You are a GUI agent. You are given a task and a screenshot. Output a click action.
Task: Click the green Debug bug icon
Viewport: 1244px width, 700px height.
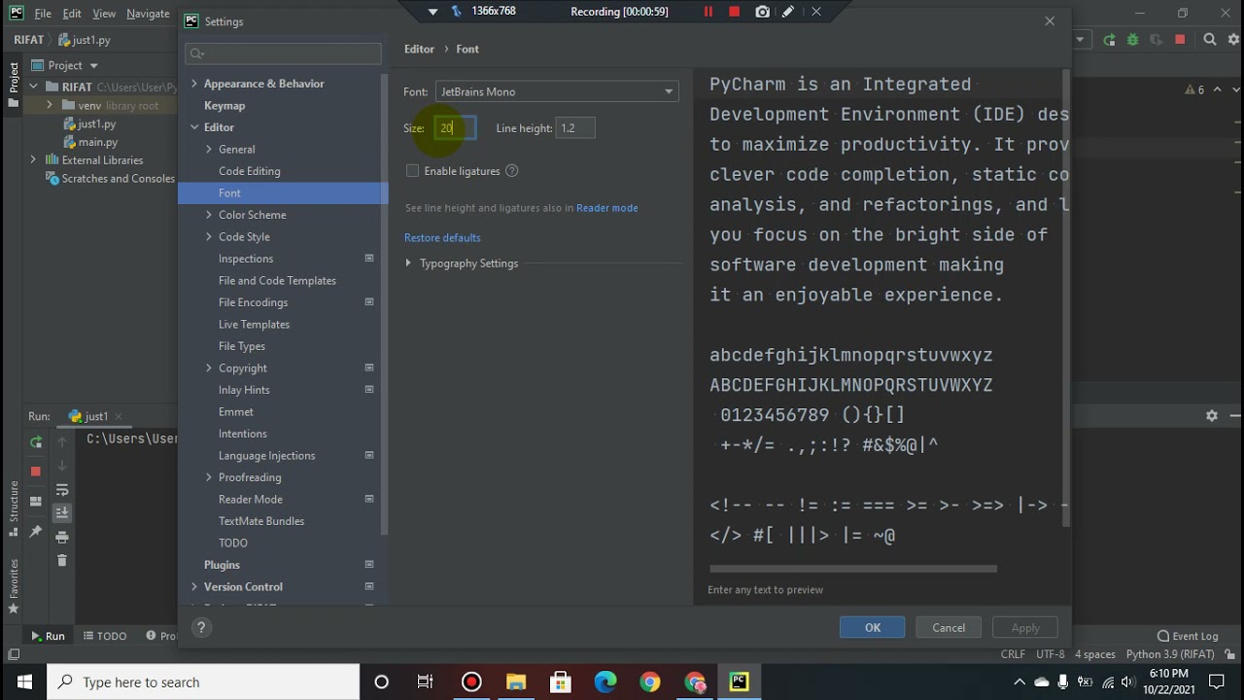click(x=1132, y=40)
